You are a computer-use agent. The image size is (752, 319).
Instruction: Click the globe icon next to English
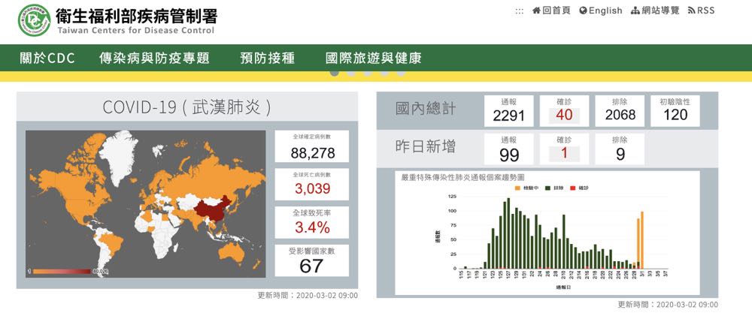click(583, 11)
